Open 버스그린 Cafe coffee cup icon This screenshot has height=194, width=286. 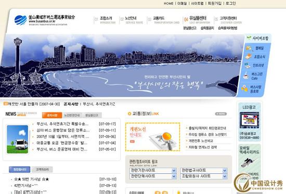pos(246,75)
